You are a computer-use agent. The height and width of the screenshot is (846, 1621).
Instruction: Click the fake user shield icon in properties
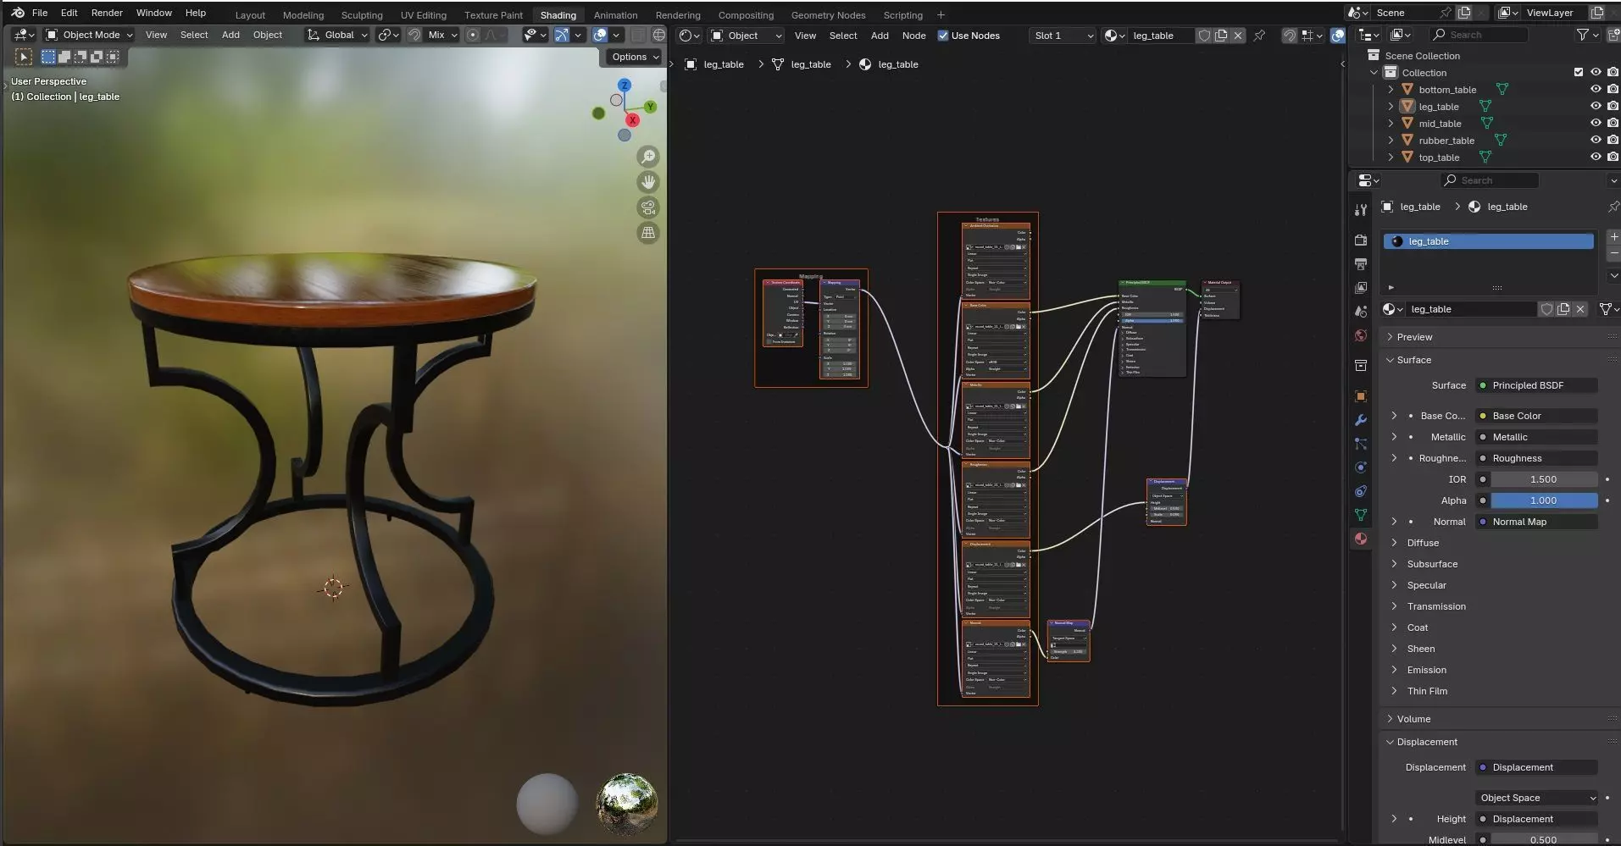tap(1546, 309)
